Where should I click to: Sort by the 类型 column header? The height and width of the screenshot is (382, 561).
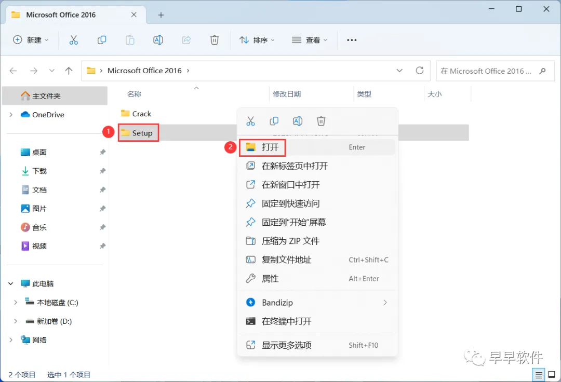pos(364,94)
